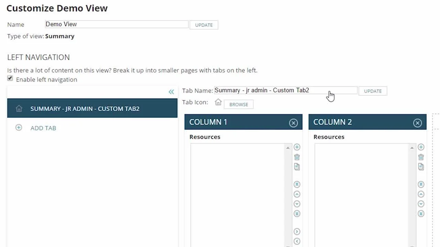Remove Column 2 with its close button

(x=417, y=123)
